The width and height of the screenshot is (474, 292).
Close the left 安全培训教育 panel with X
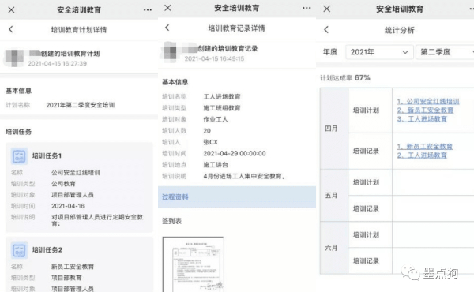click(x=12, y=10)
